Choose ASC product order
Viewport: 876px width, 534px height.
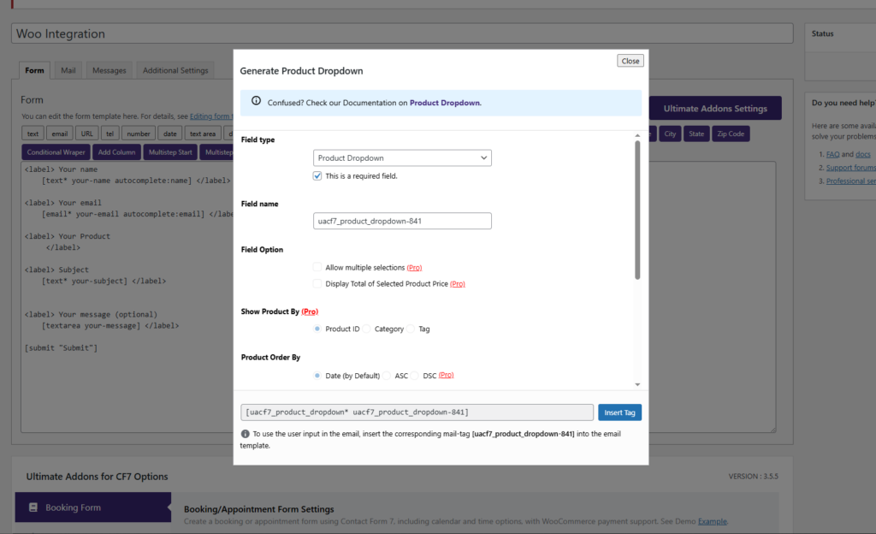(387, 376)
